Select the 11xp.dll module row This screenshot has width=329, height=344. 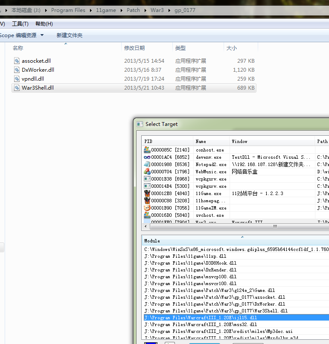pyautogui.click(x=236, y=256)
